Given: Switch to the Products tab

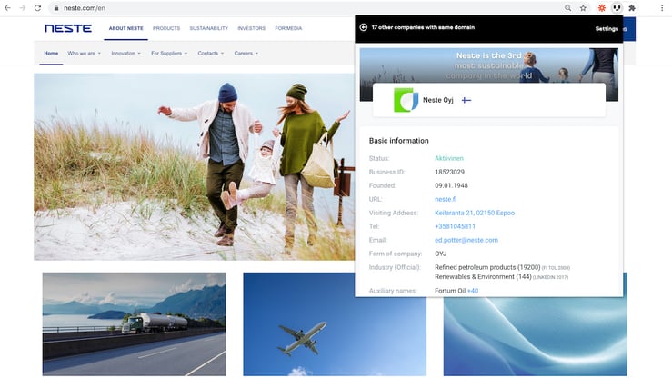Looking at the screenshot, I should (166, 28).
